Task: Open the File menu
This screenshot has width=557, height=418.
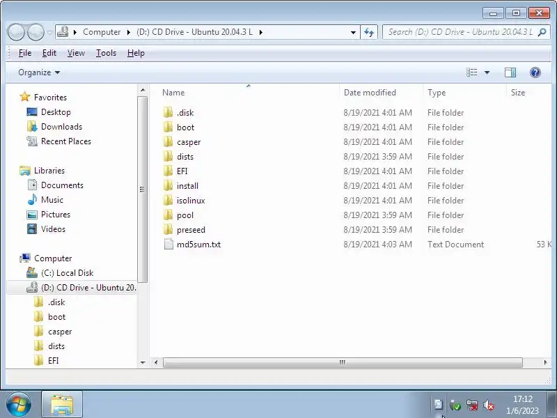Action: (x=25, y=53)
